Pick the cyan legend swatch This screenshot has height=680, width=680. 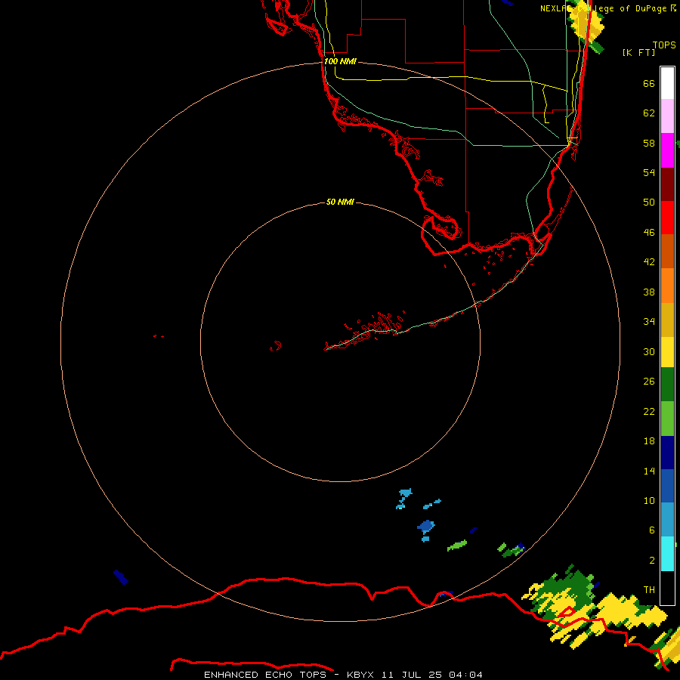tap(667, 554)
